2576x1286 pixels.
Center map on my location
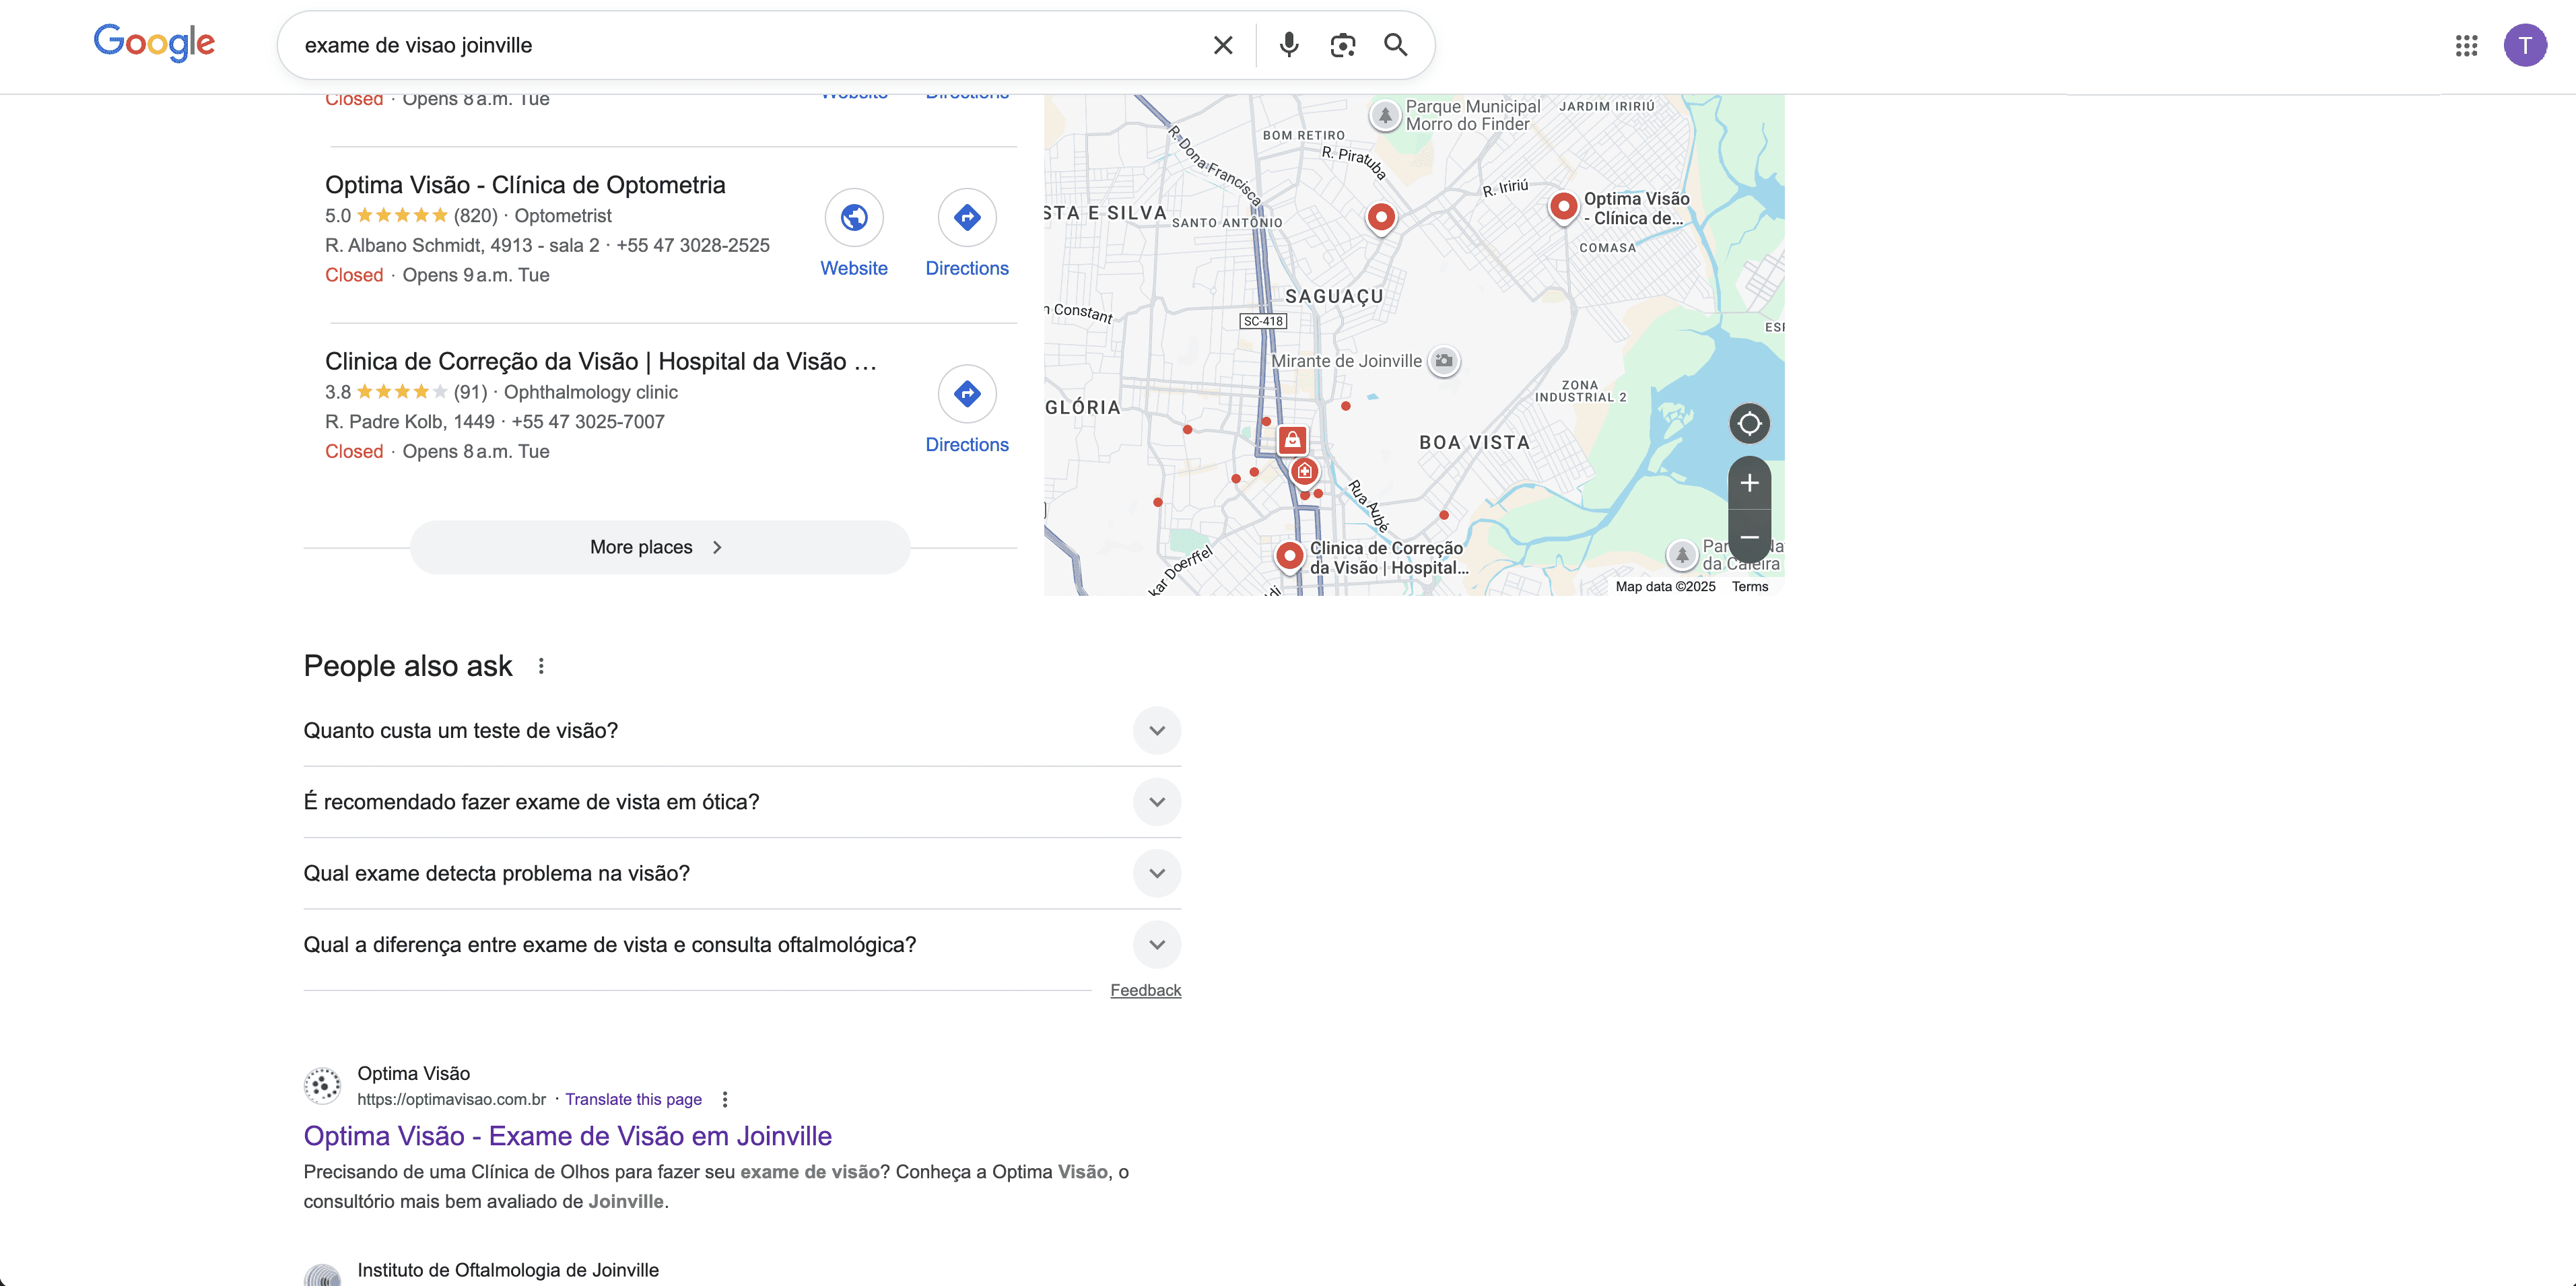point(1749,424)
